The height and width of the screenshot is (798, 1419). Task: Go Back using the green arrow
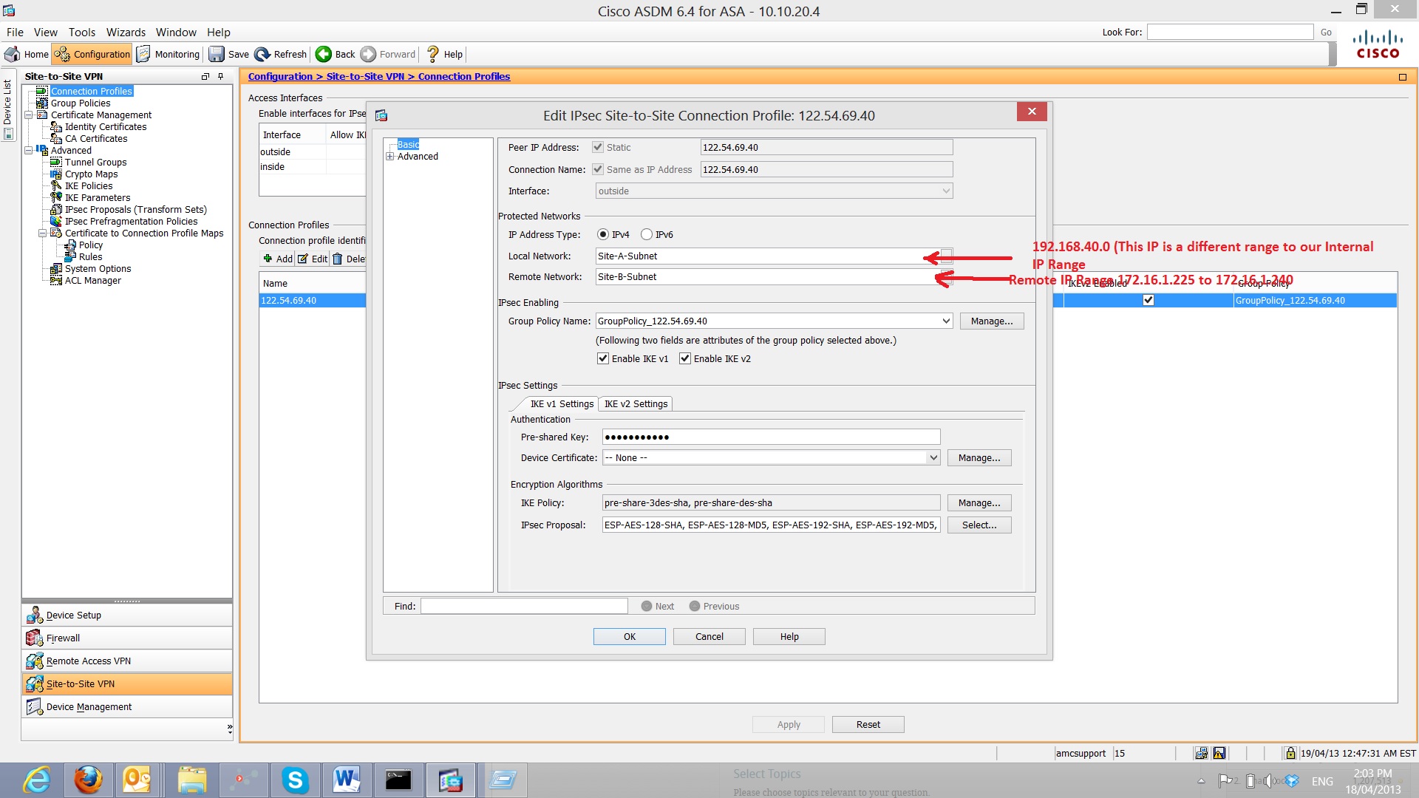(x=323, y=54)
